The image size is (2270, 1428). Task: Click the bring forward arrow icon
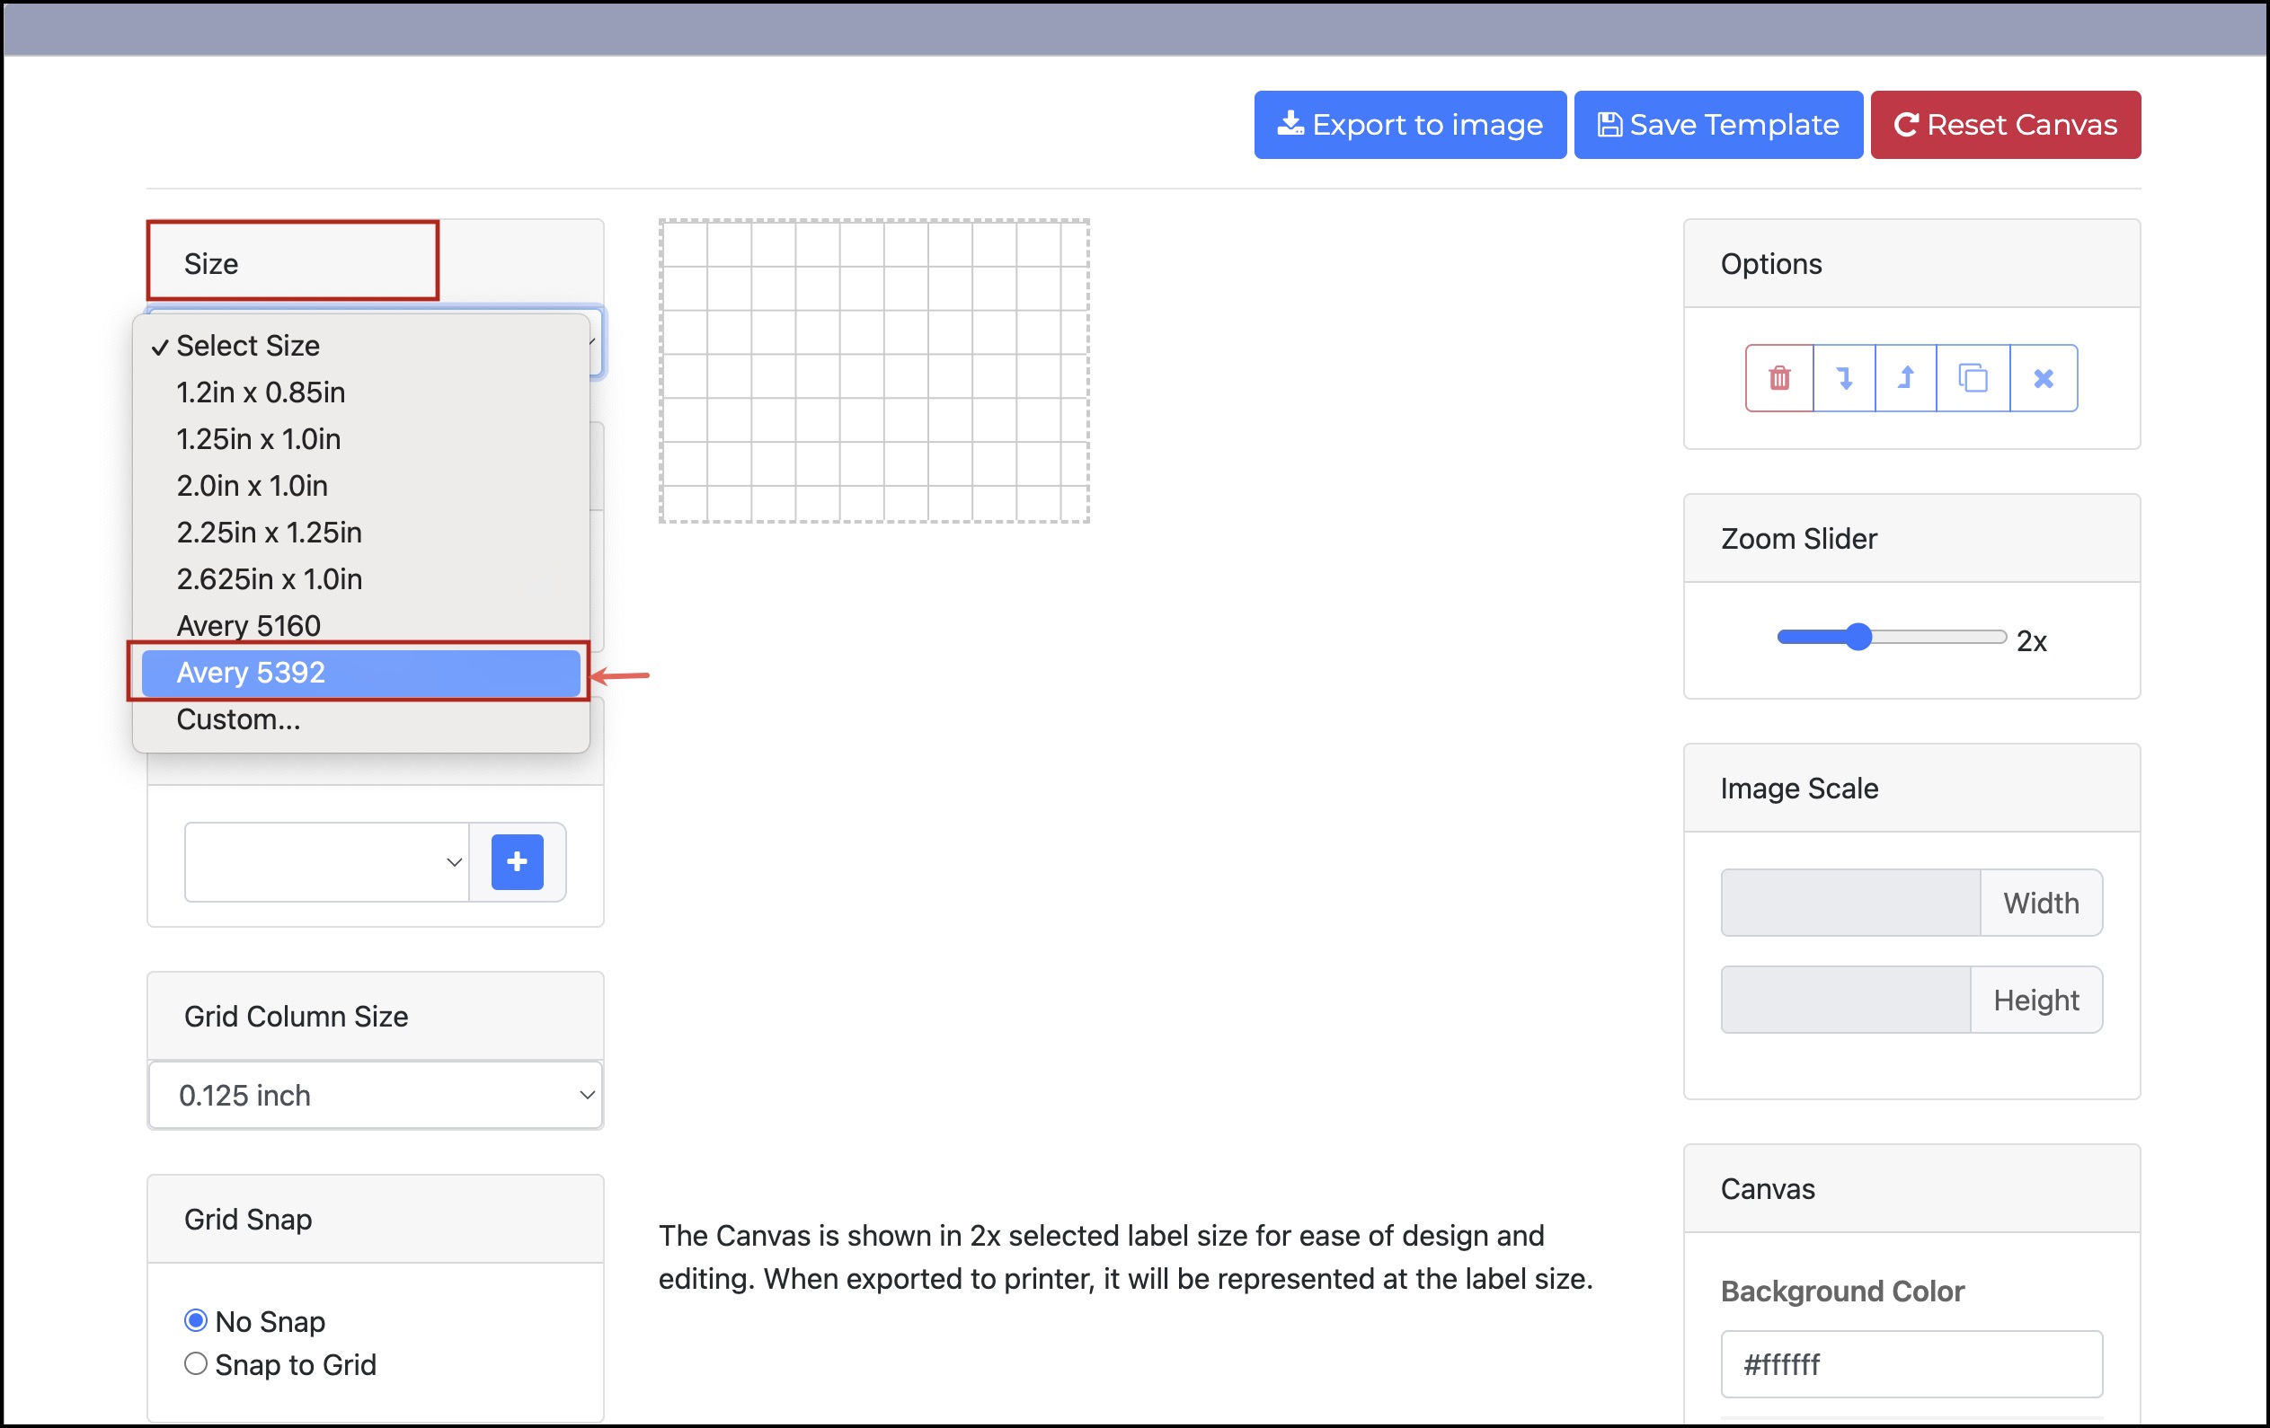pos(1905,379)
